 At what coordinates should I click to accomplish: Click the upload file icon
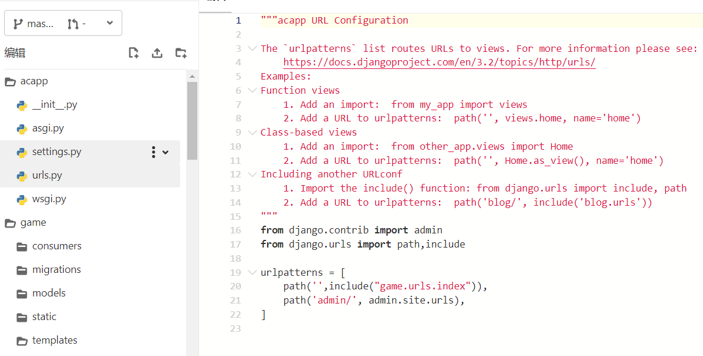click(x=157, y=53)
